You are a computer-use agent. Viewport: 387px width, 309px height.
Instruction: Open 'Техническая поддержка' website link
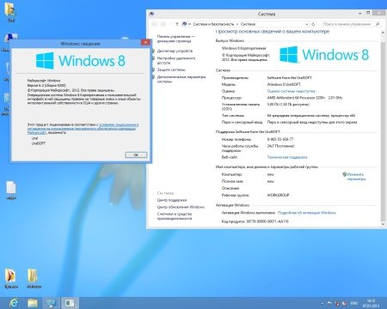(287, 157)
